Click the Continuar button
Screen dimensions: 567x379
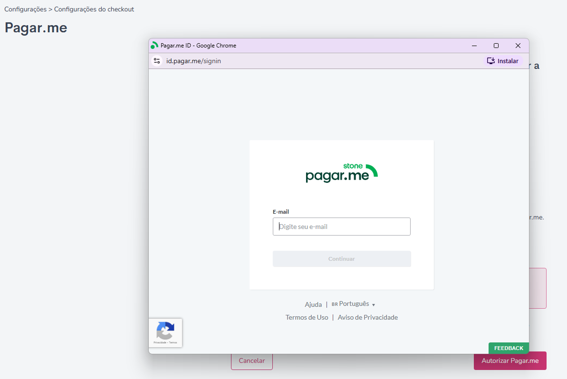341,259
